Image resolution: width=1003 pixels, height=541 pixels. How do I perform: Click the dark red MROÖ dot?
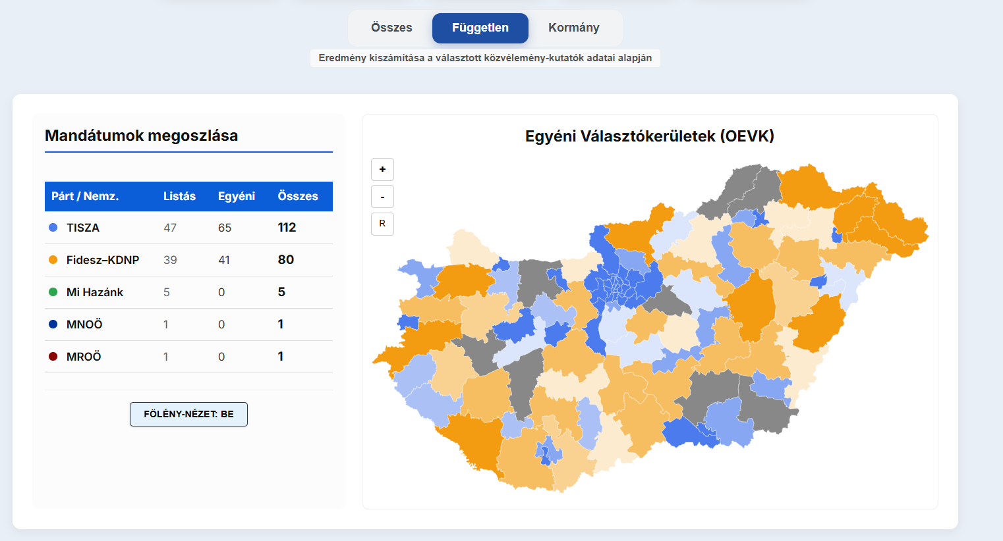(53, 357)
